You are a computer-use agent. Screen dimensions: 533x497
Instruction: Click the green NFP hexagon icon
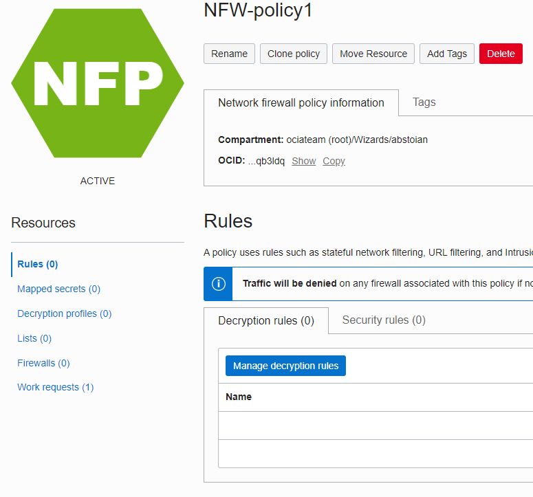coord(98,83)
